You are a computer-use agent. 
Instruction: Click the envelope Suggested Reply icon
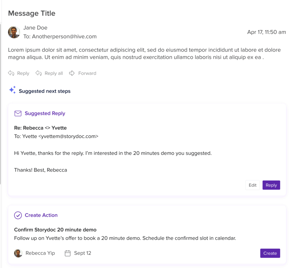[18, 113]
